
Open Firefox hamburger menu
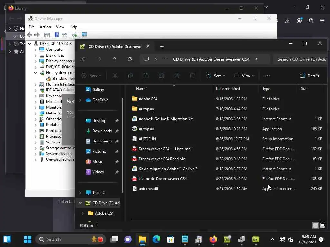[x=322, y=21]
